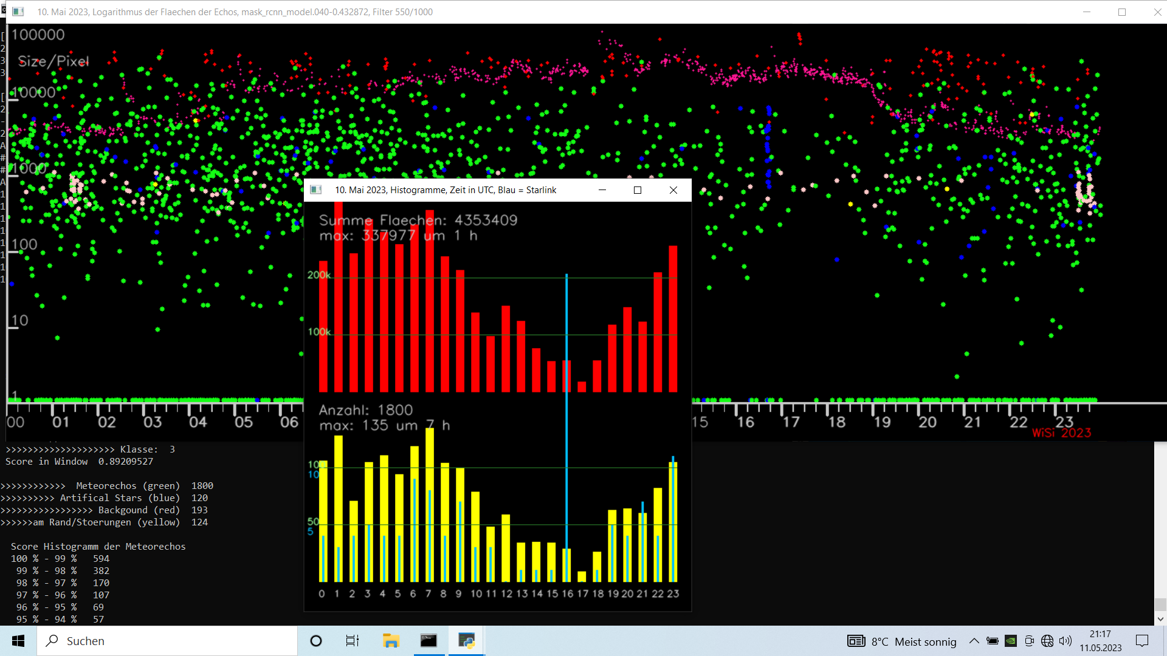
Task: Click the '96 % - 95 %' score row
Action: 60,607
